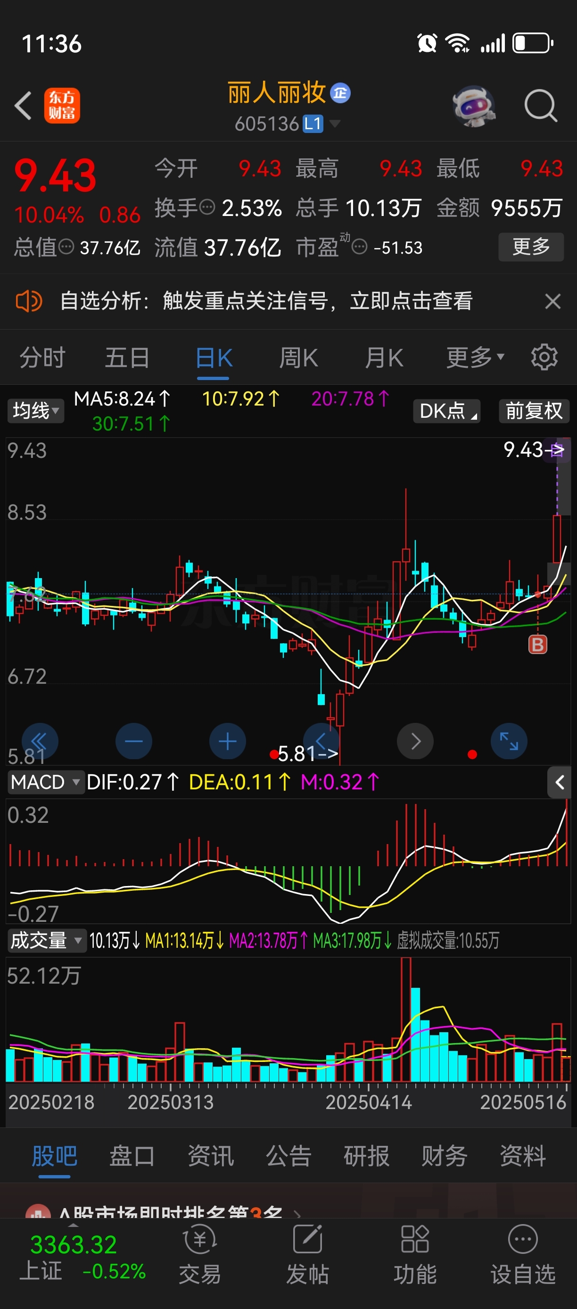Open chart settings gear icon
577x1309 pixels.
pos(544,357)
